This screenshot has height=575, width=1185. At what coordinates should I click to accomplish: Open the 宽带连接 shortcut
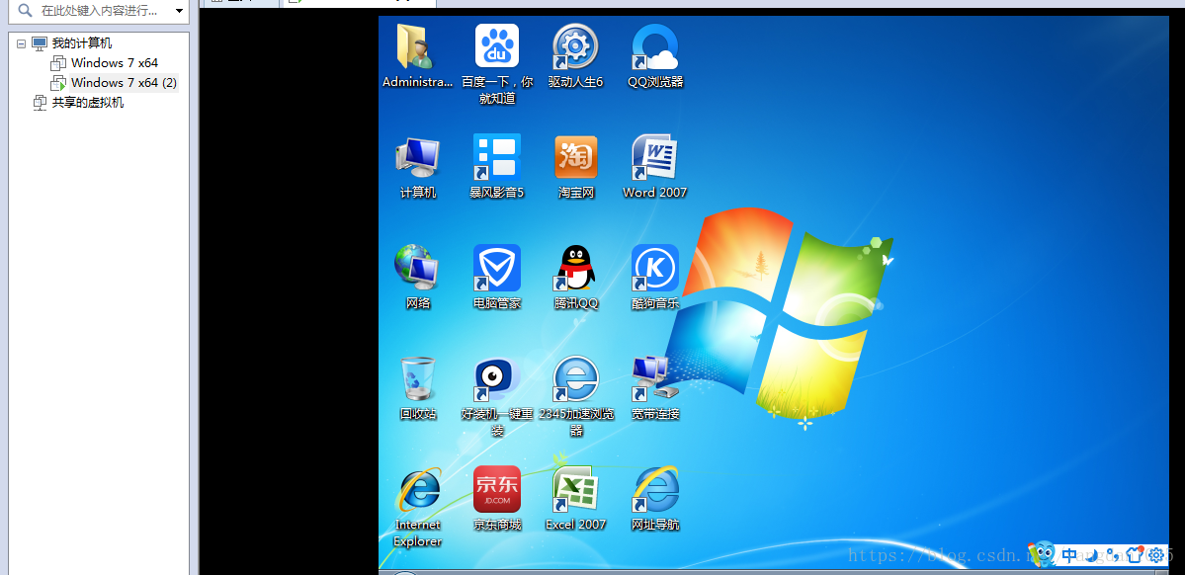click(655, 377)
